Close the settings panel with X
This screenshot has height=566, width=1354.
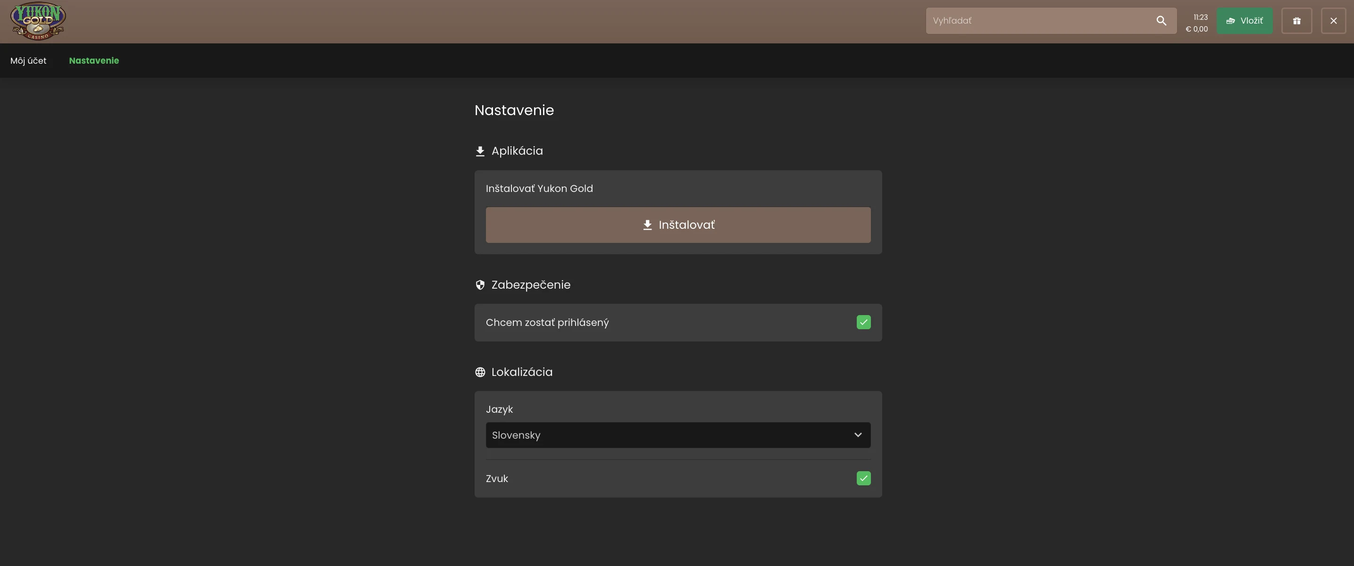tap(1333, 21)
